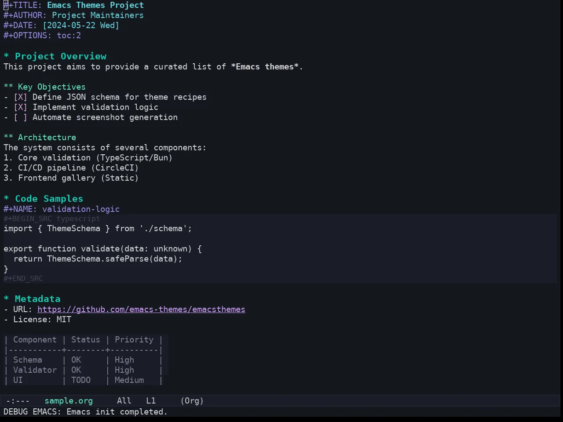Collapse the Project Overview heading
Screen dimensions: 563x422
coord(55,56)
